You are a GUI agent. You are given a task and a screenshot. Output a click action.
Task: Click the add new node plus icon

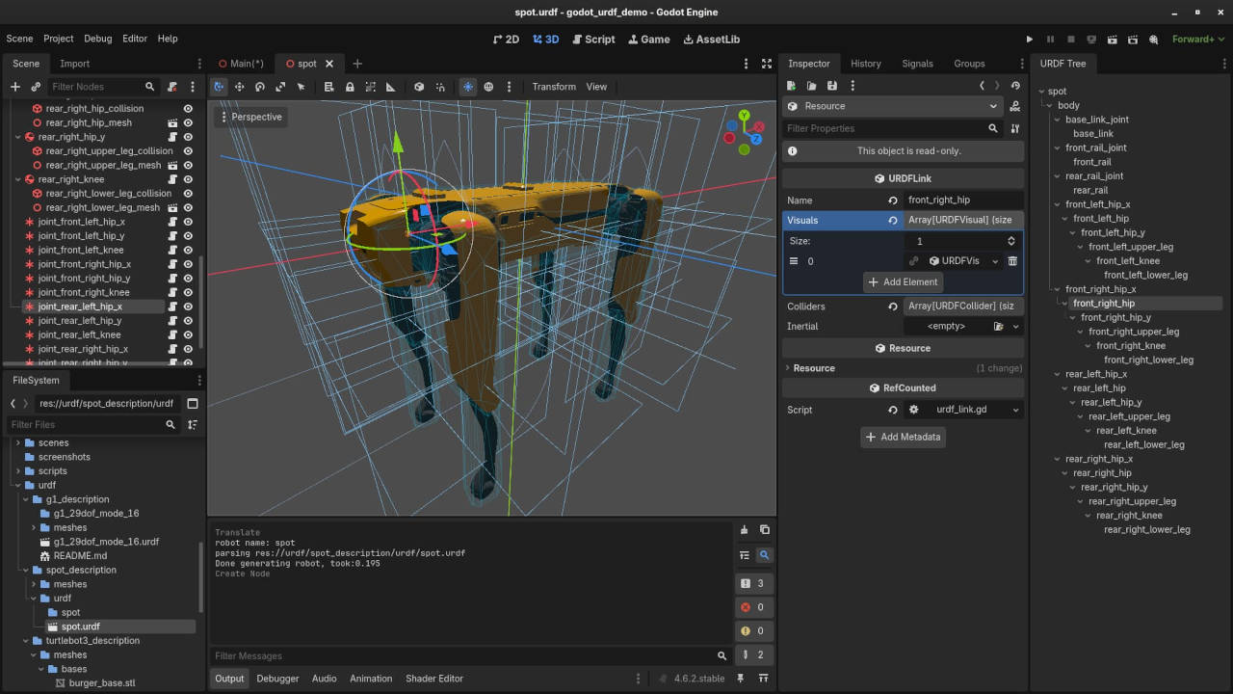point(14,87)
